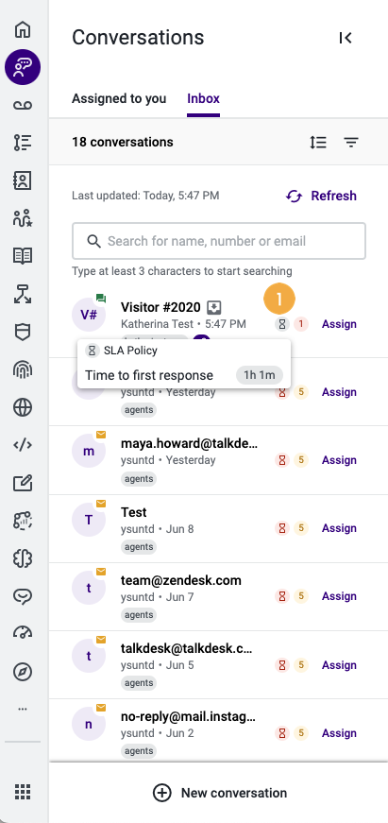The width and height of the screenshot is (388, 823).
Task: Open the compass explore icon
Action: click(23, 672)
